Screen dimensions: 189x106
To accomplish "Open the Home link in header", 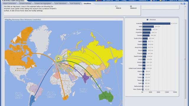I will [x=117, y=1].
